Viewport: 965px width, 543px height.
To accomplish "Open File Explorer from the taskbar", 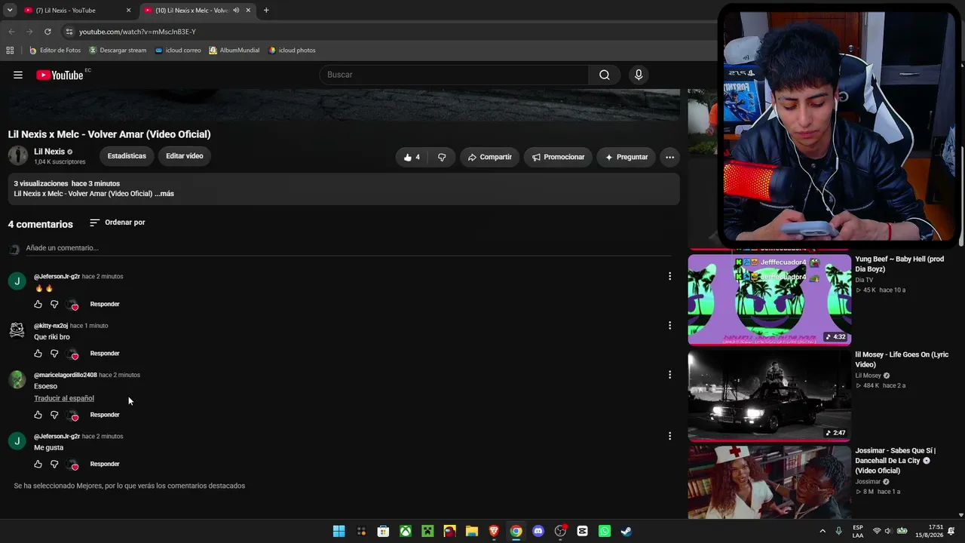I will pos(472,531).
